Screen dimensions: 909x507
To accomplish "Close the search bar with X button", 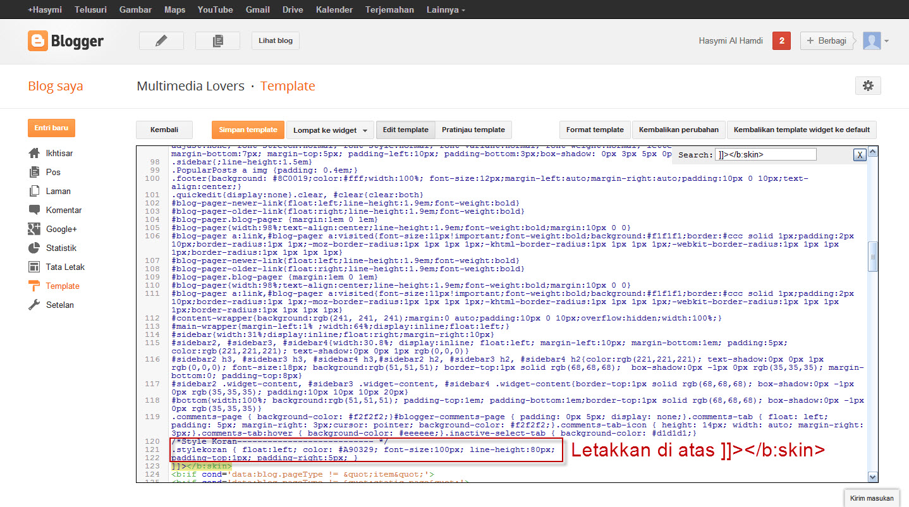I will [860, 155].
